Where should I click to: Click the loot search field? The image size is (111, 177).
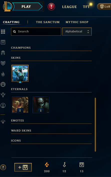tap(36, 31)
